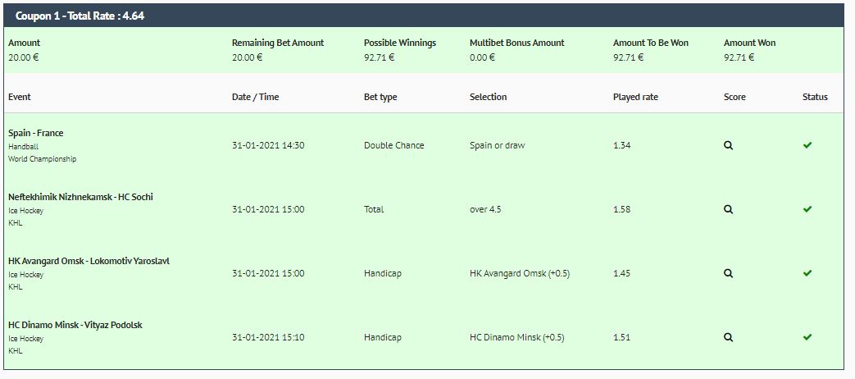Click the Spain or draw selection

498,145
